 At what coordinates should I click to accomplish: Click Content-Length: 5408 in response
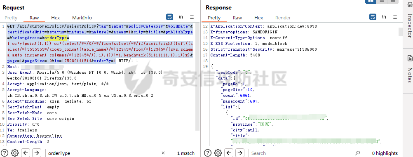point(235,55)
